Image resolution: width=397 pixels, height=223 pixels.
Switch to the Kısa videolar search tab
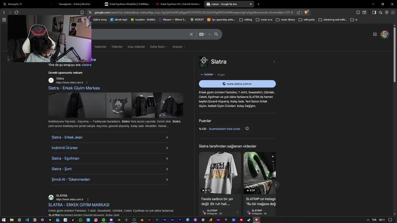coord(136,47)
